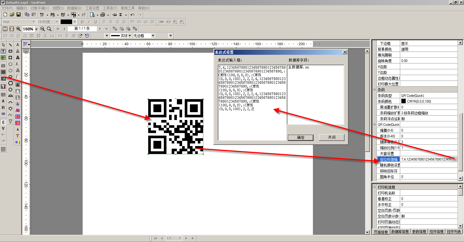Collapse the 打印机信息 group

pyautogui.click(x=374, y=187)
